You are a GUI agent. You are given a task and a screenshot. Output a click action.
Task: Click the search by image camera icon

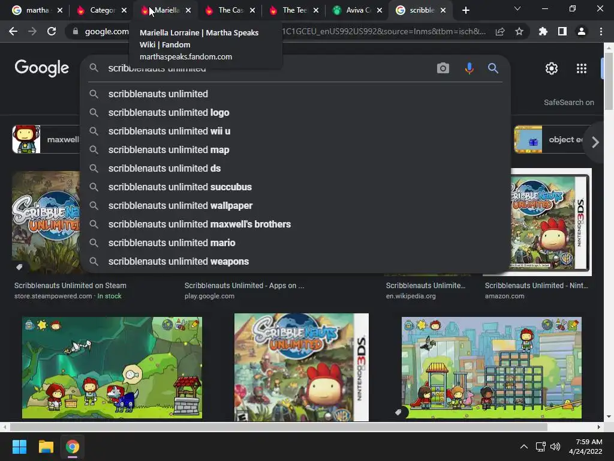tap(443, 68)
